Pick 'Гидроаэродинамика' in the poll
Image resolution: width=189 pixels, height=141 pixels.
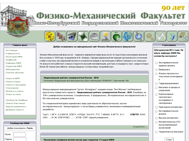tap(156, 84)
